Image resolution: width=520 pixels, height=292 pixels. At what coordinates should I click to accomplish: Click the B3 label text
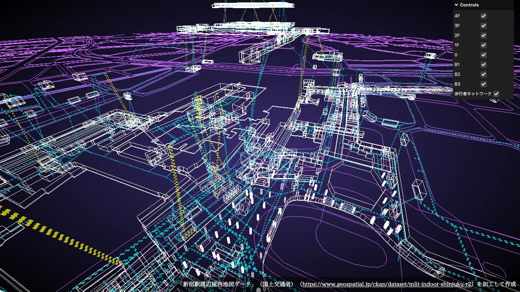pyautogui.click(x=457, y=84)
